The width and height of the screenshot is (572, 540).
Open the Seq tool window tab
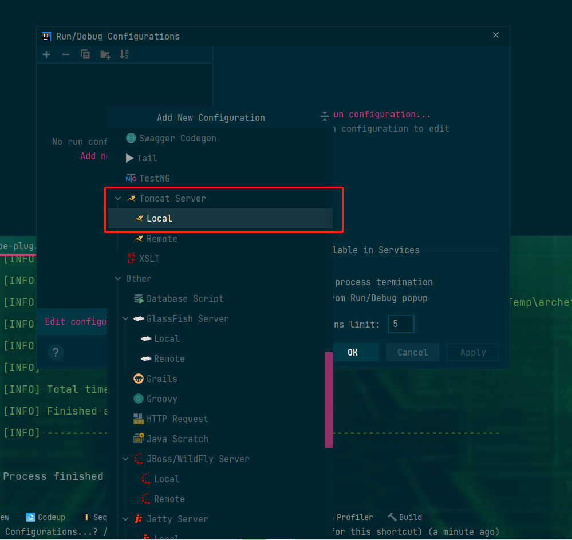coord(96,517)
